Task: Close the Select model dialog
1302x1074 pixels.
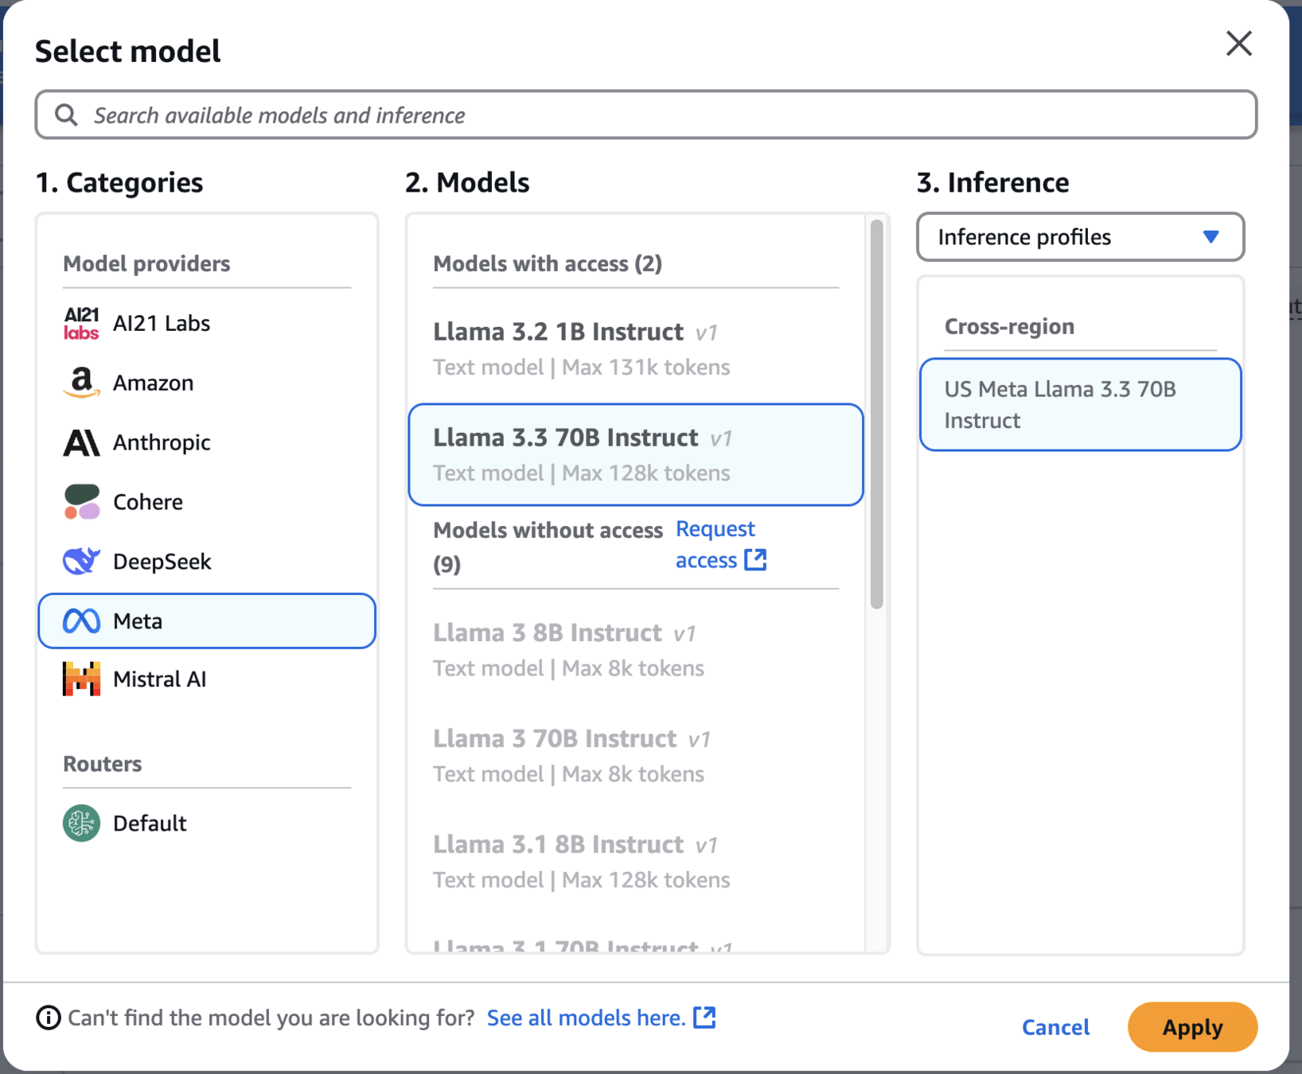Action: [x=1239, y=44]
